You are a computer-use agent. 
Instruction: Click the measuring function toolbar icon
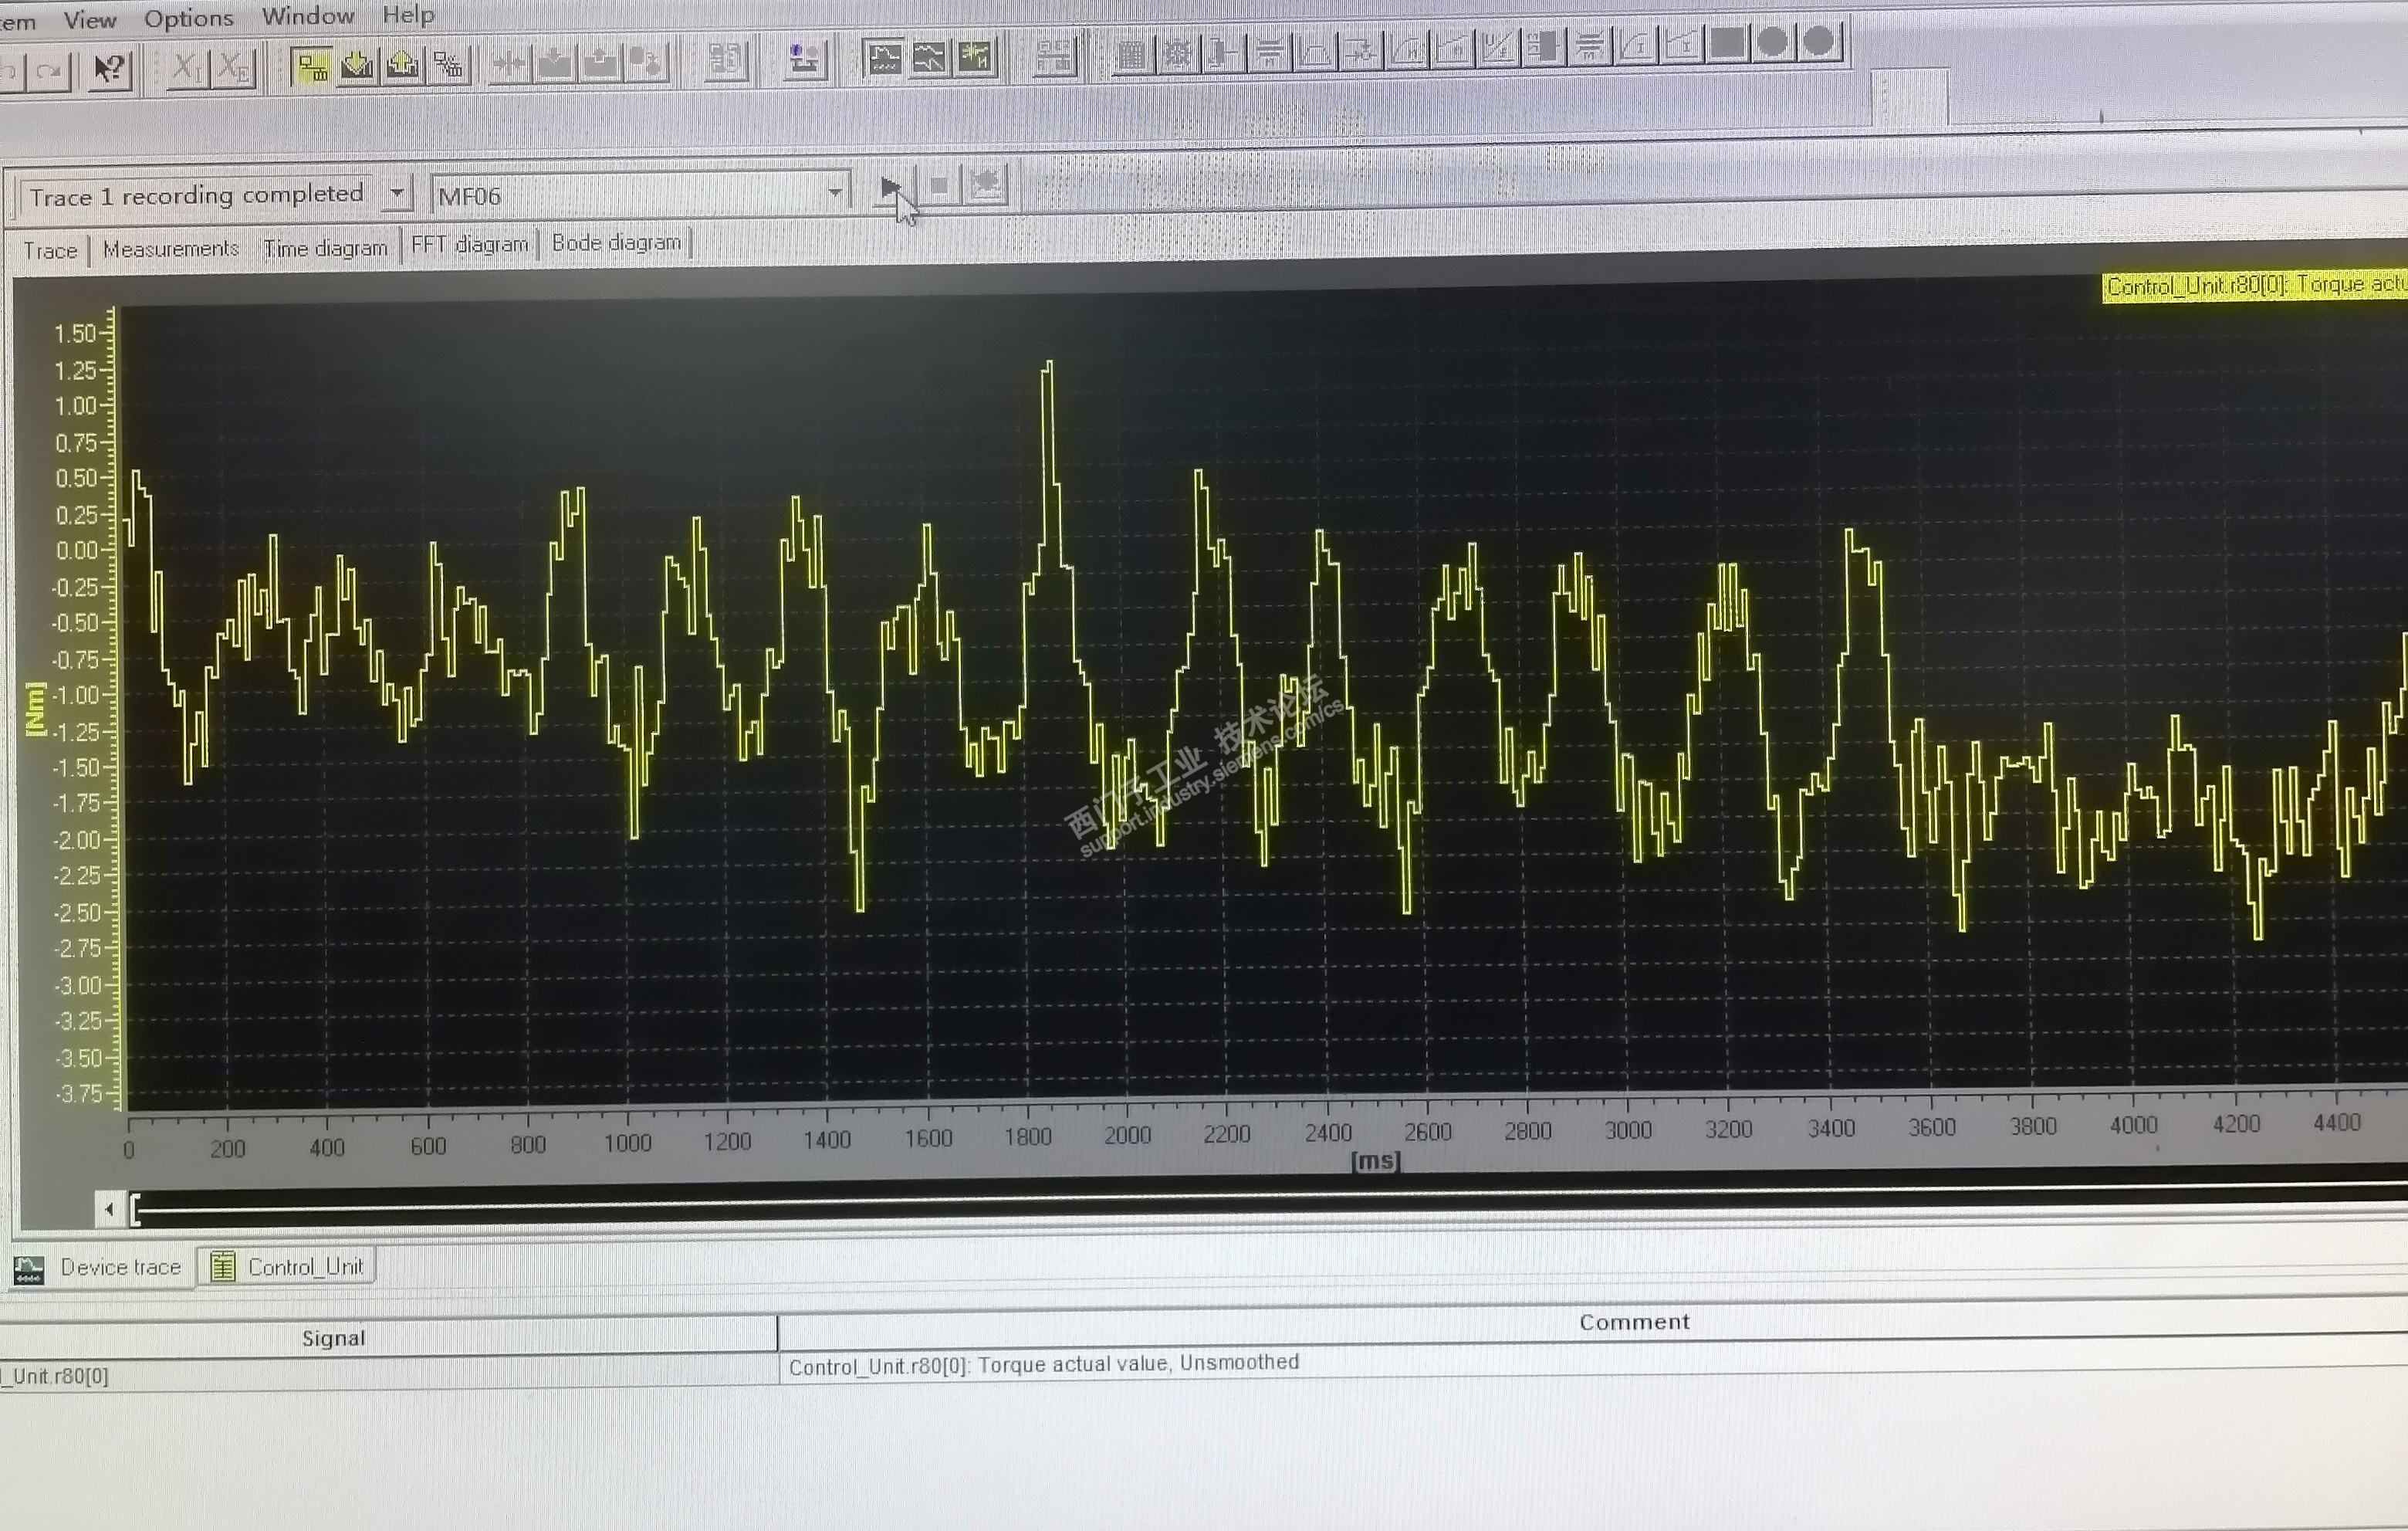[x=975, y=56]
